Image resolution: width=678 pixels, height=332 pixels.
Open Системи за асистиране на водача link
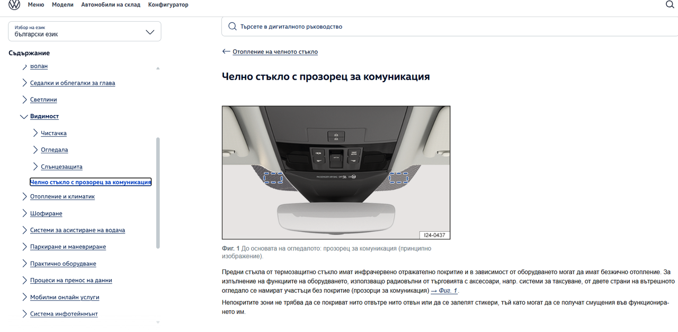click(x=77, y=230)
